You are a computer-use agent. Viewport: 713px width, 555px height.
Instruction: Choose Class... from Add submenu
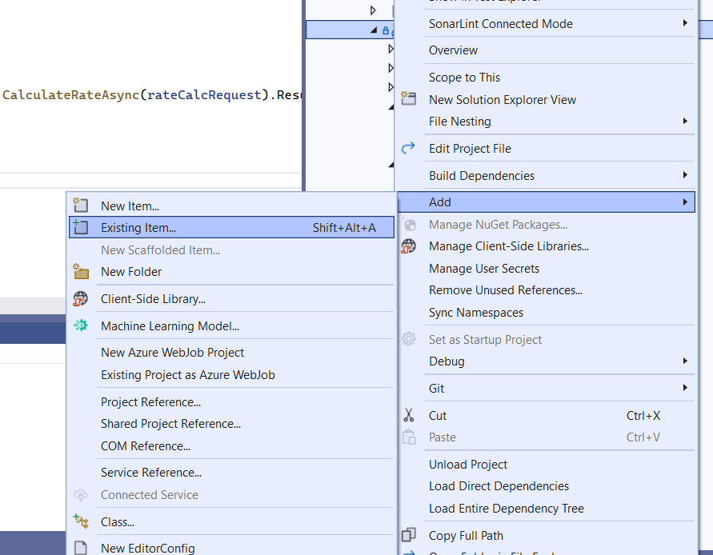[x=231, y=522]
